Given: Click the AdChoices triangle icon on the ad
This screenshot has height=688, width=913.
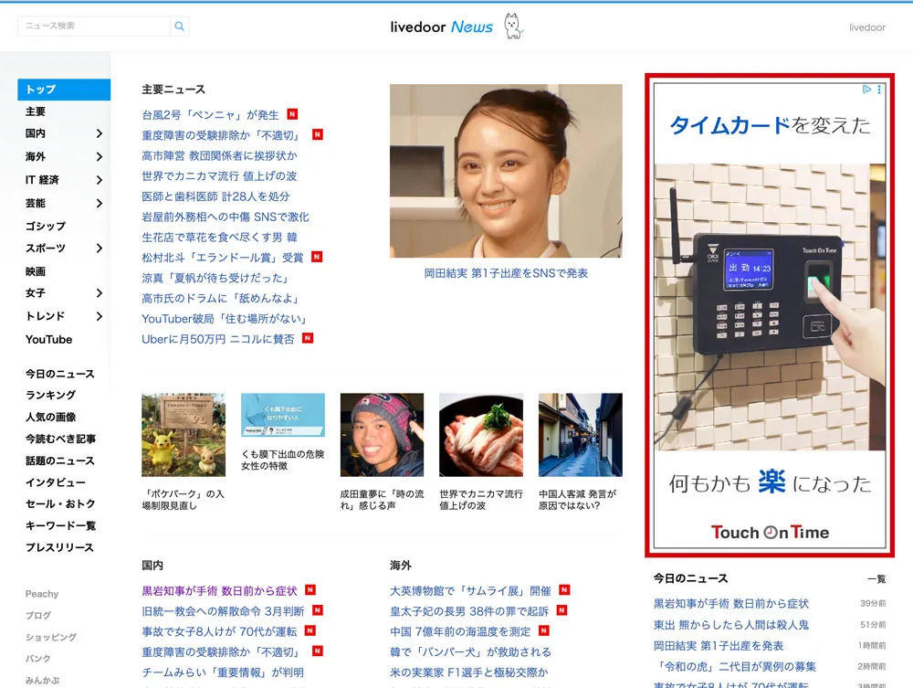Looking at the screenshot, I should (x=867, y=90).
